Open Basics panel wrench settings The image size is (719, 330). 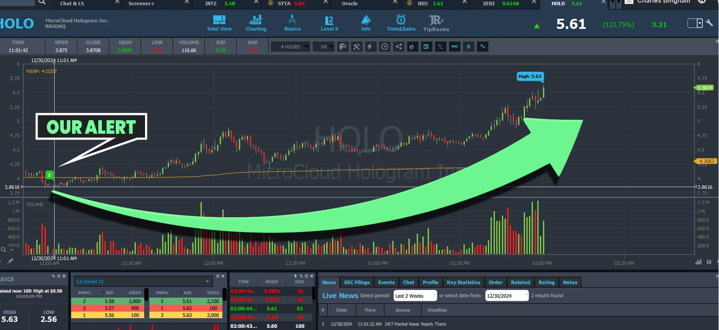54,276
